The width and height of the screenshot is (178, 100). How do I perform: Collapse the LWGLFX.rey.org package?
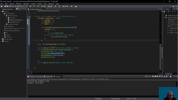point(5,16)
